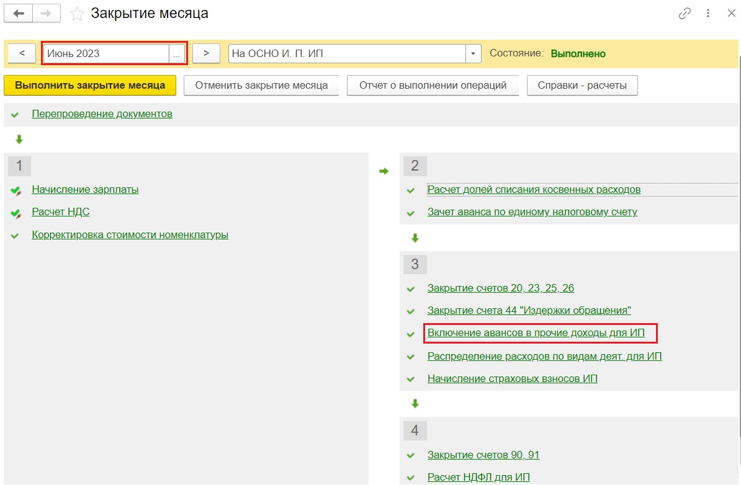The height and width of the screenshot is (485, 741).
Task: Open the three-dot more options menu
Action: (708, 13)
